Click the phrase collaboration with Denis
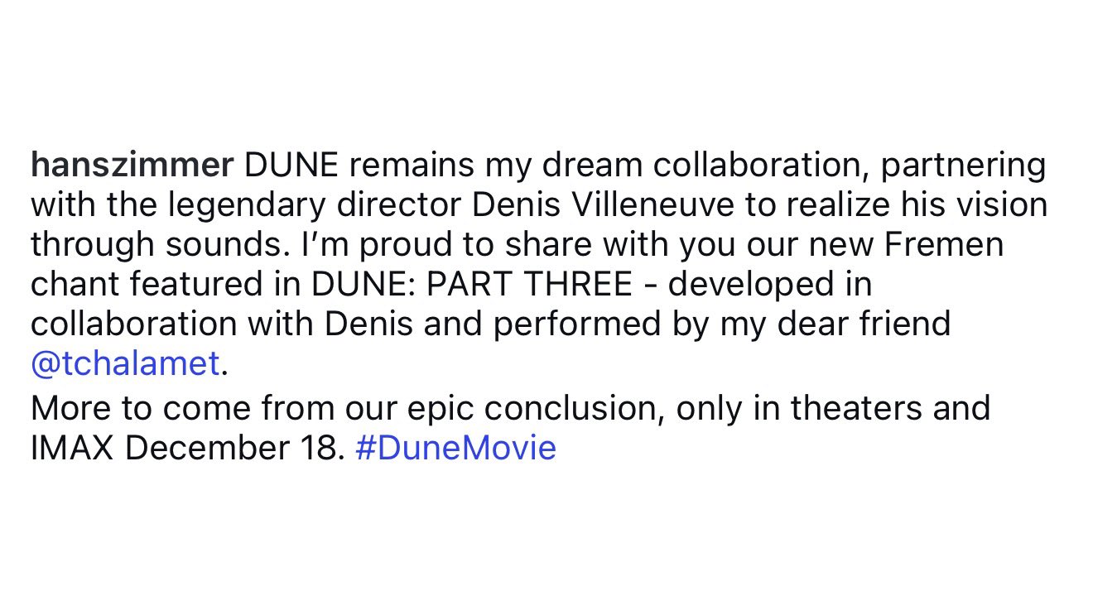Viewport: 1093px width, 591px height. click(x=222, y=324)
